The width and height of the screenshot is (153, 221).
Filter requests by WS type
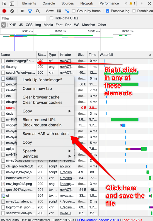point(77,25)
